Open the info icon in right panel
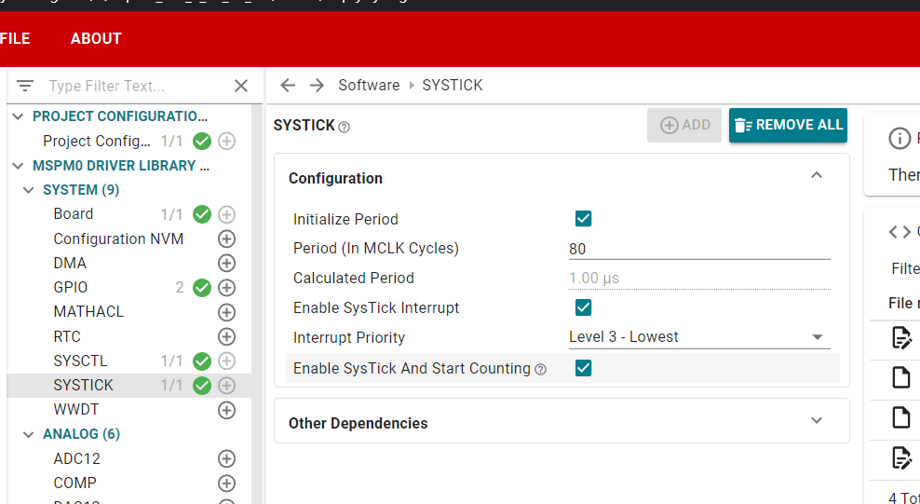This screenshot has height=504, width=920. point(900,139)
